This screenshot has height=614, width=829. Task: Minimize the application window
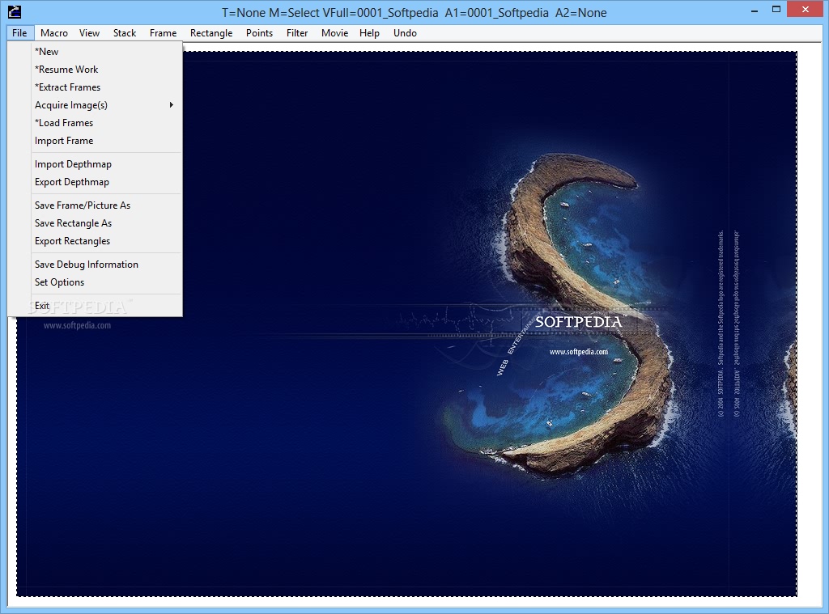pos(755,10)
